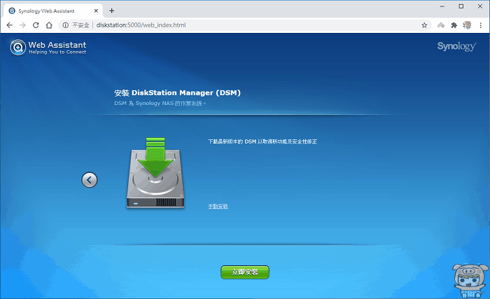Viewport: 490px width, 299px height.
Task: Reload the current page
Action: (x=36, y=25)
